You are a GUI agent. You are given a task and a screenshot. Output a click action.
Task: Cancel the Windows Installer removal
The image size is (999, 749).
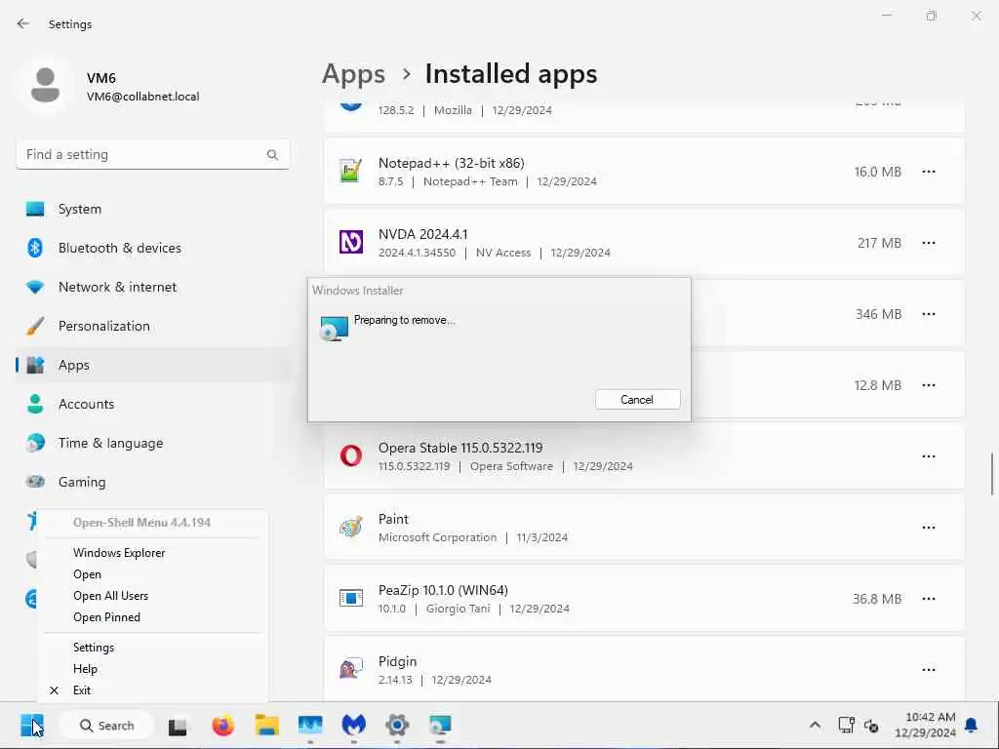(637, 399)
